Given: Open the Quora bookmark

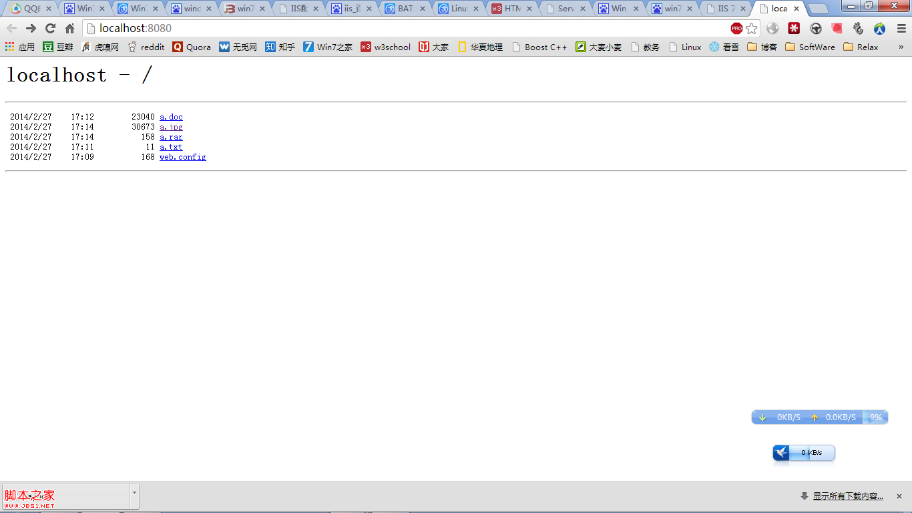Looking at the screenshot, I should pyautogui.click(x=192, y=47).
